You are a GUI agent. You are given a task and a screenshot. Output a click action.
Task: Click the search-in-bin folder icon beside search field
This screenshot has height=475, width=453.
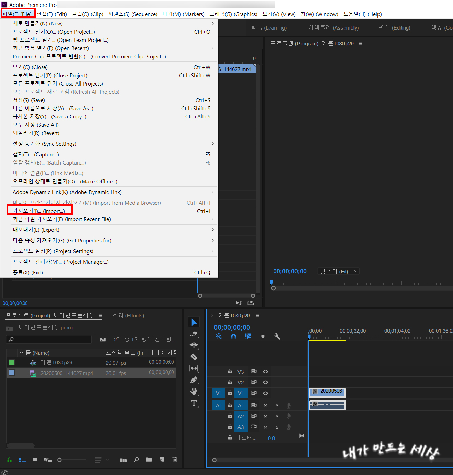coord(102,339)
